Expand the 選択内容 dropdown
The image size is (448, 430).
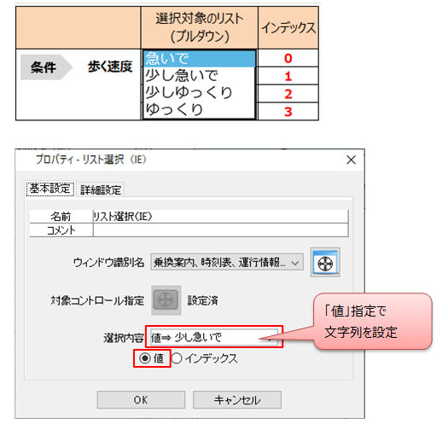[x=214, y=337]
